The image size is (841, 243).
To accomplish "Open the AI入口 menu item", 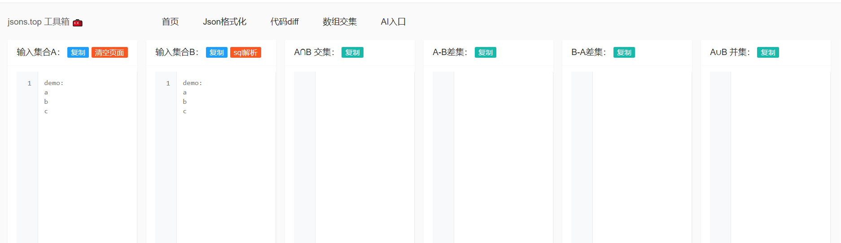I will (393, 21).
